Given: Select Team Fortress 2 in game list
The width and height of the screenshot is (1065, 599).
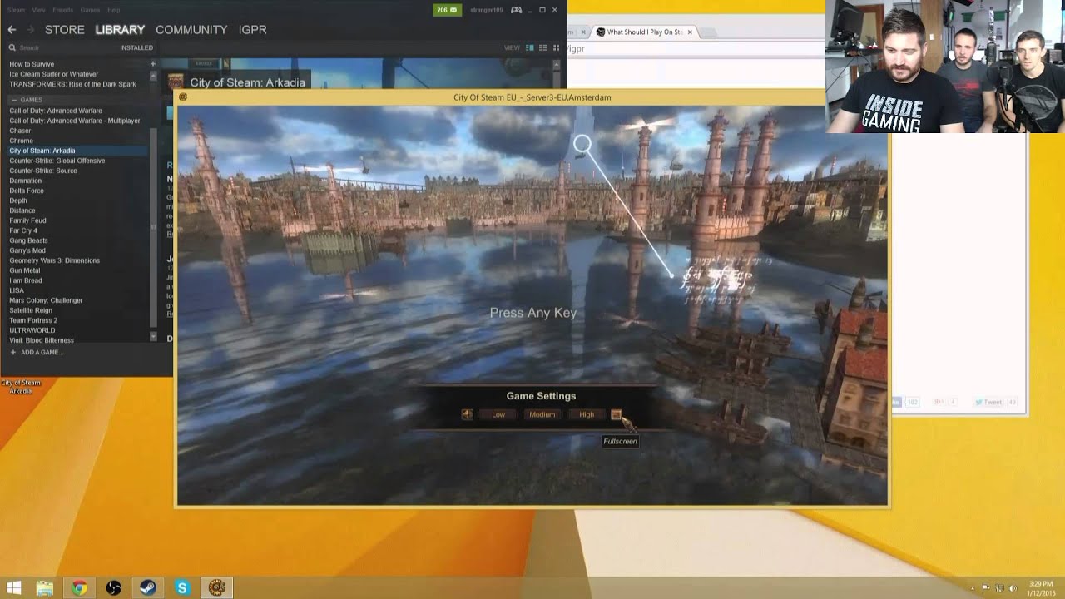Looking at the screenshot, I should click(x=33, y=320).
